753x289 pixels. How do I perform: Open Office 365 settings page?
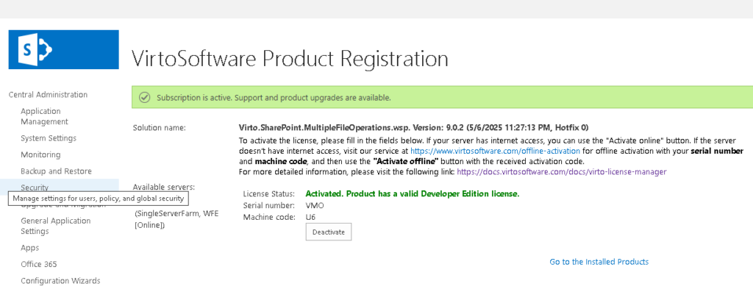(38, 264)
